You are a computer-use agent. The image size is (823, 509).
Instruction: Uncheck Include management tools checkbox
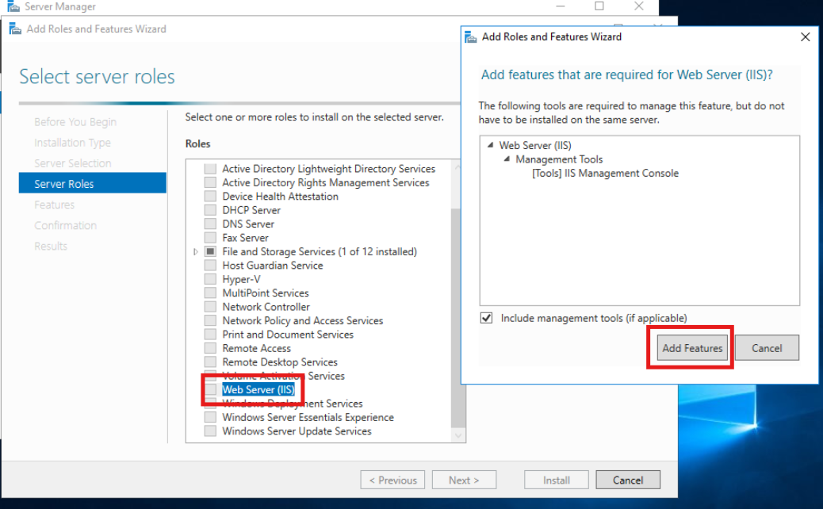click(486, 318)
